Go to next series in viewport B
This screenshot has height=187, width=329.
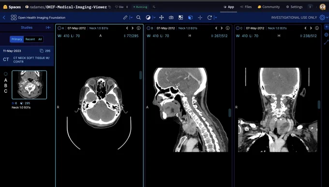coord(222,28)
